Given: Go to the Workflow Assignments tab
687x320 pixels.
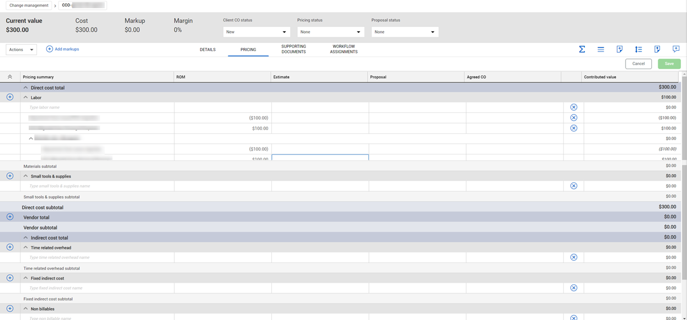Looking at the screenshot, I should pyautogui.click(x=343, y=49).
